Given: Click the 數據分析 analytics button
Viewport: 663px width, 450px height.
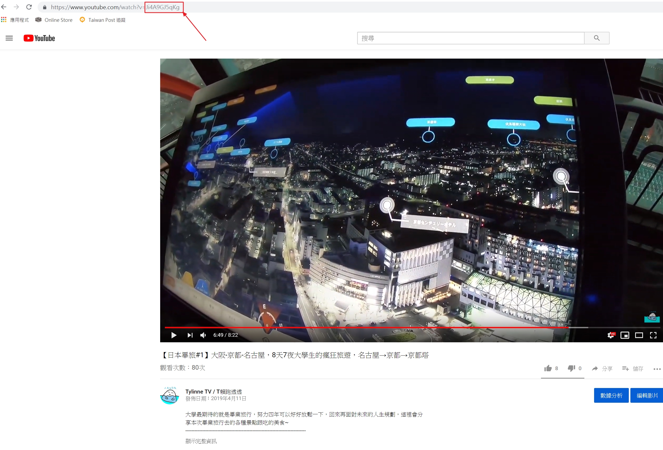Looking at the screenshot, I should click(611, 395).
